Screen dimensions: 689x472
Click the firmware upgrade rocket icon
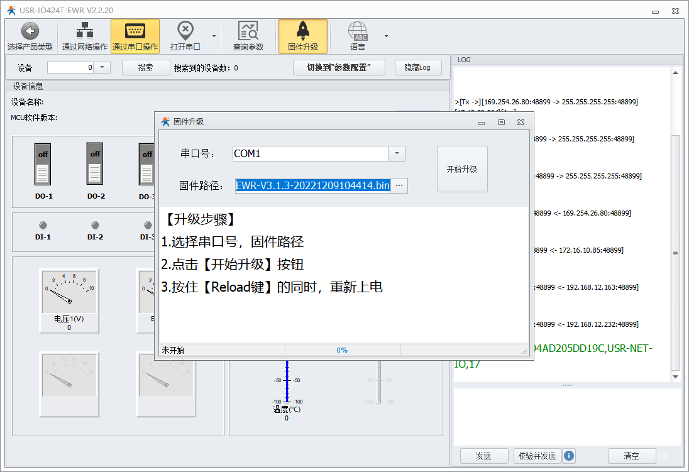tap(302, 31)
